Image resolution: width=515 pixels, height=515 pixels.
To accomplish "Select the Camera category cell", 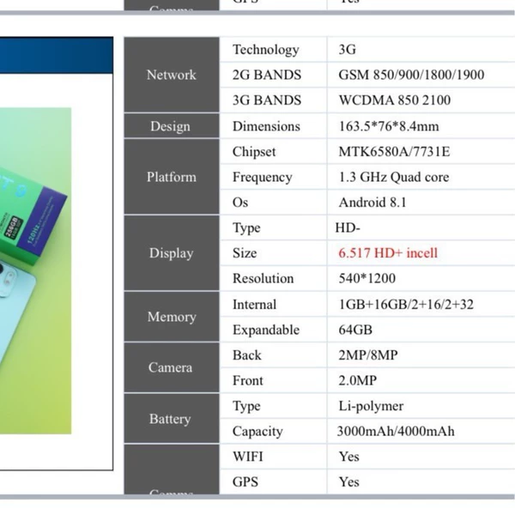I will pyautogui.click(x=172, y=367).
